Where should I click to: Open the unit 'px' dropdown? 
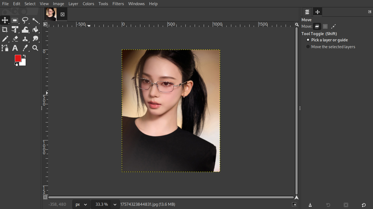coord(81,204)
